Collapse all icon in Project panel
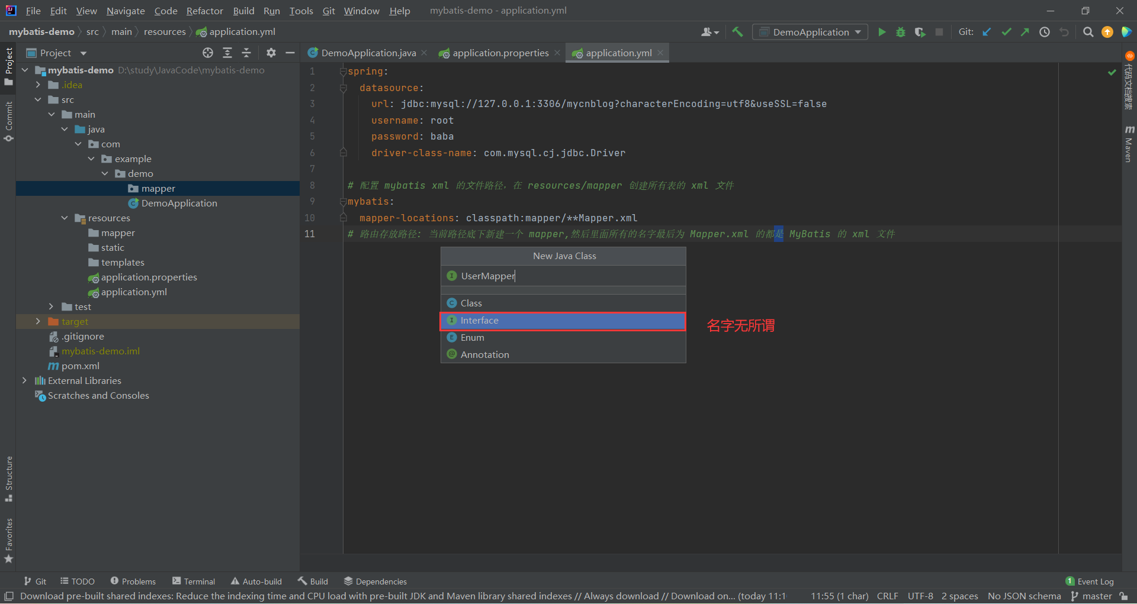Screen dimensions: 1137x604 (246, 53)
